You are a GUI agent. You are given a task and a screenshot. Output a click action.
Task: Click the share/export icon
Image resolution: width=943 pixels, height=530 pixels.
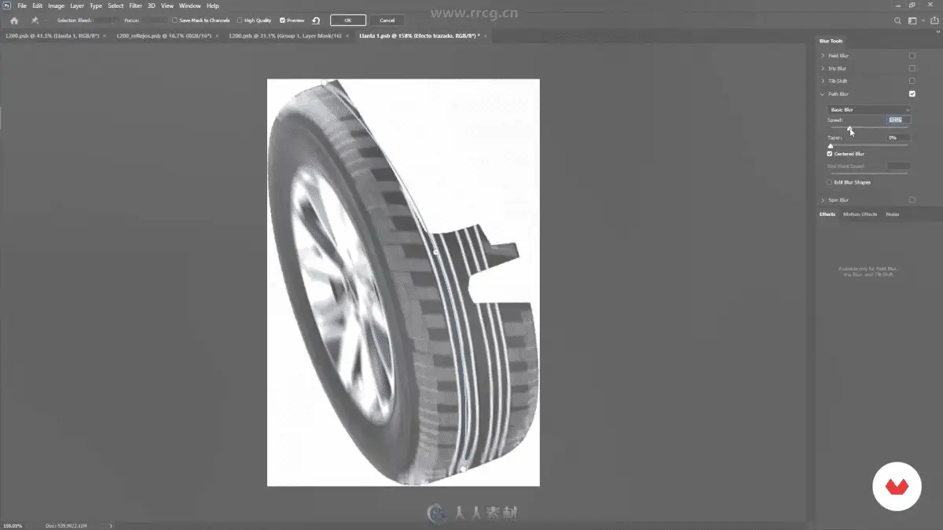[933, 20]
